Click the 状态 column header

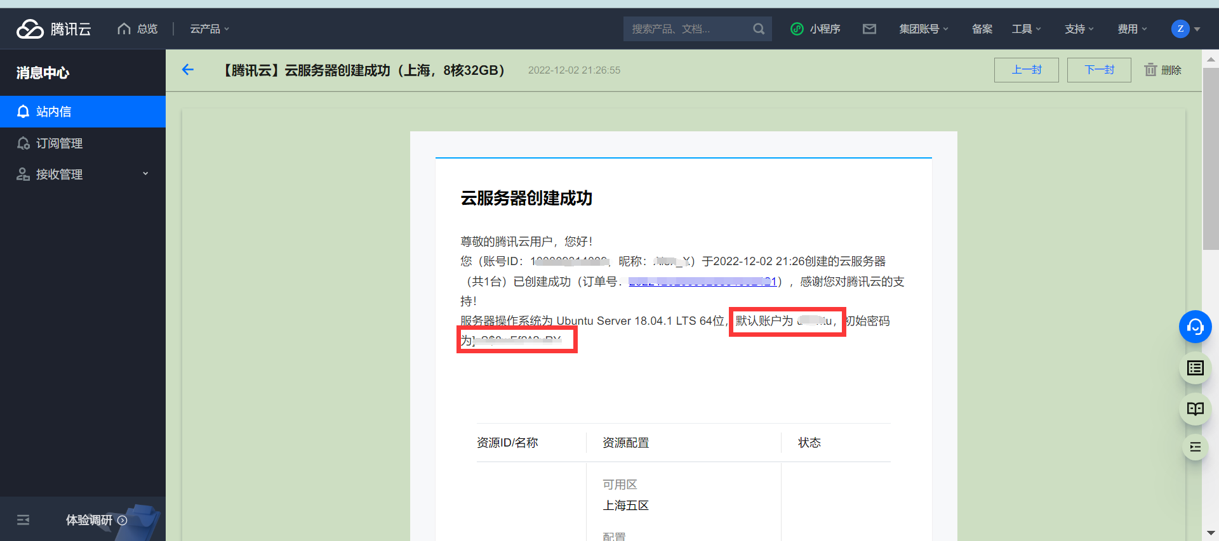(809, 443)
